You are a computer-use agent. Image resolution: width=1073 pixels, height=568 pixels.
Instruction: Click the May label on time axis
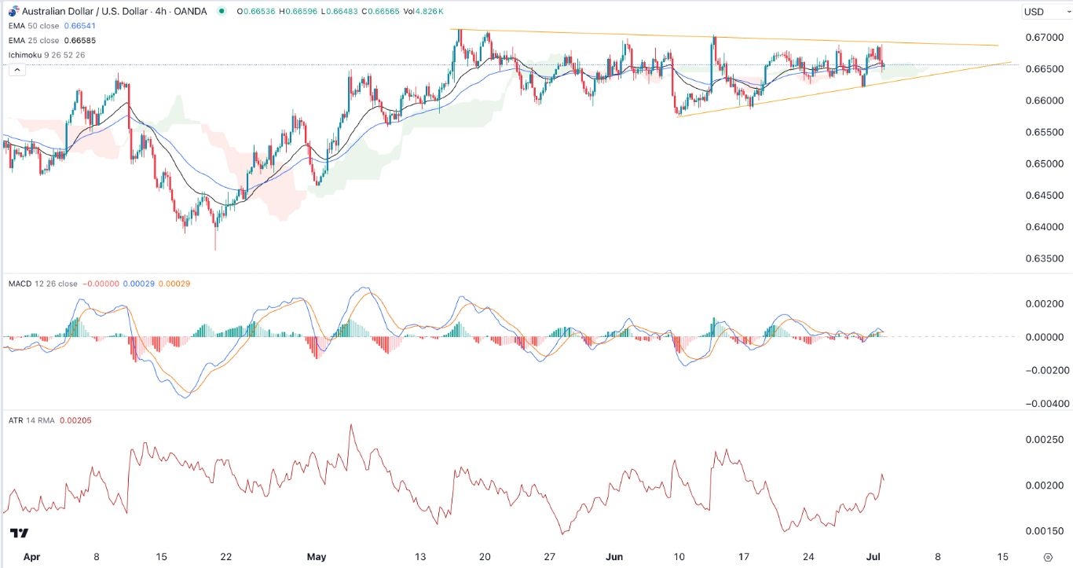pyautogui.click(x=316, y=556)
